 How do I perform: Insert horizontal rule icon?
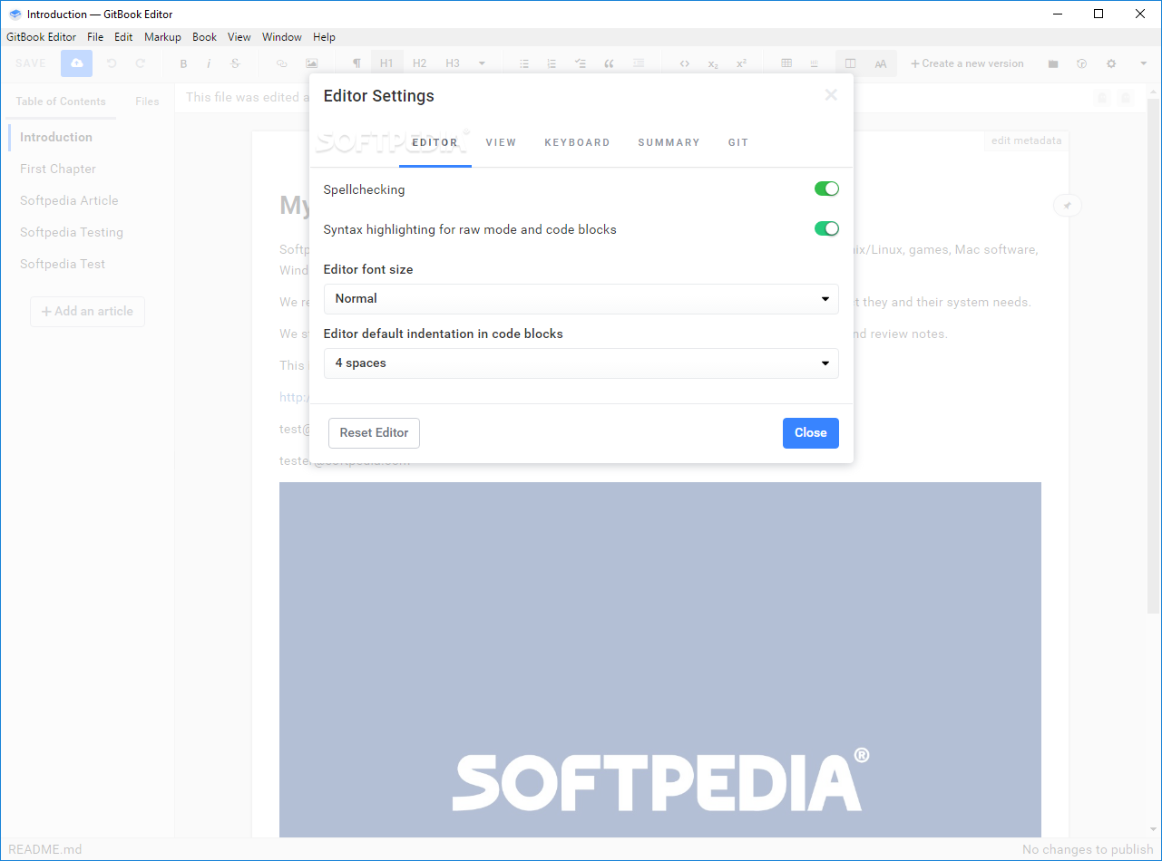pos(814,63)
